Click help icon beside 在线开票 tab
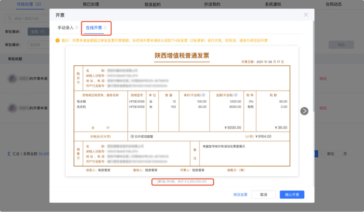Screen dimensions: 364x212 105,28
